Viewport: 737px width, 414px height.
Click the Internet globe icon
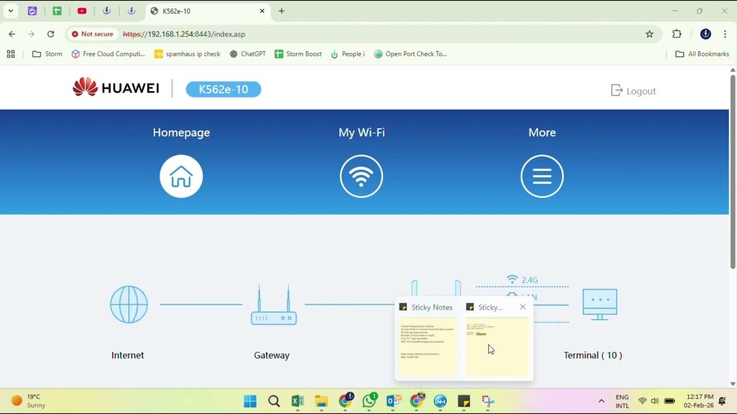coord(129,305)
